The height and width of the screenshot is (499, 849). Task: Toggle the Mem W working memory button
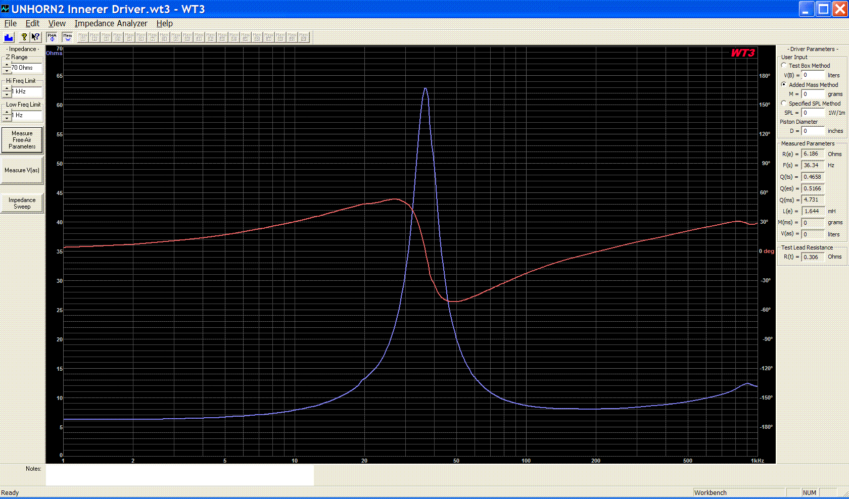[x=68, y=37]
